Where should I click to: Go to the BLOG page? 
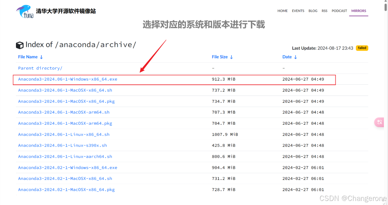(x=313, y=11)
